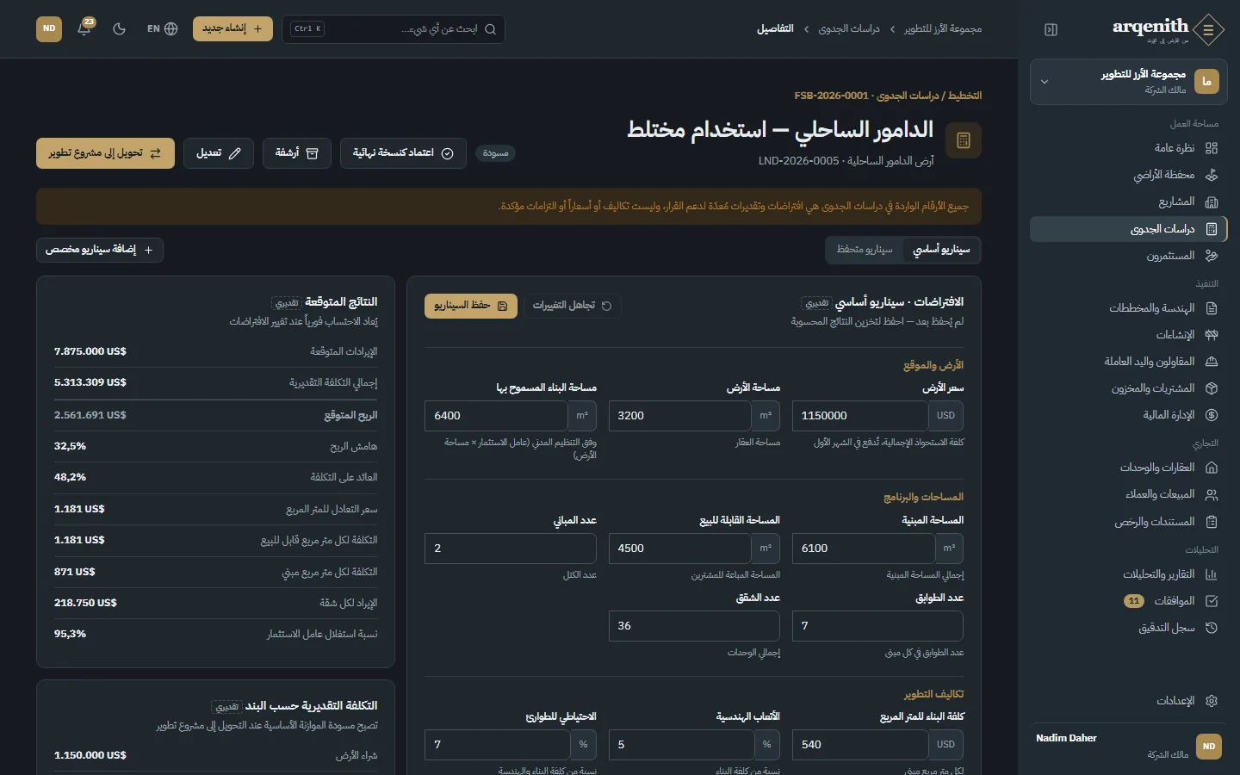Viewport: 1240px width, 775px height.
Task: Click اعتماد كنسخة نهائية button
Action: coord(403,153)
